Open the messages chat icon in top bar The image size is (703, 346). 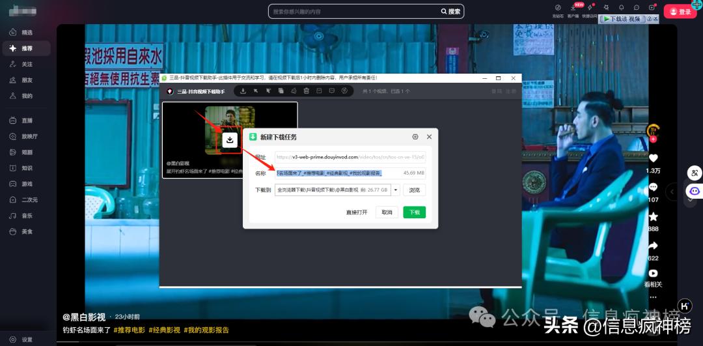pyautogui.click(x=637, y=8)
